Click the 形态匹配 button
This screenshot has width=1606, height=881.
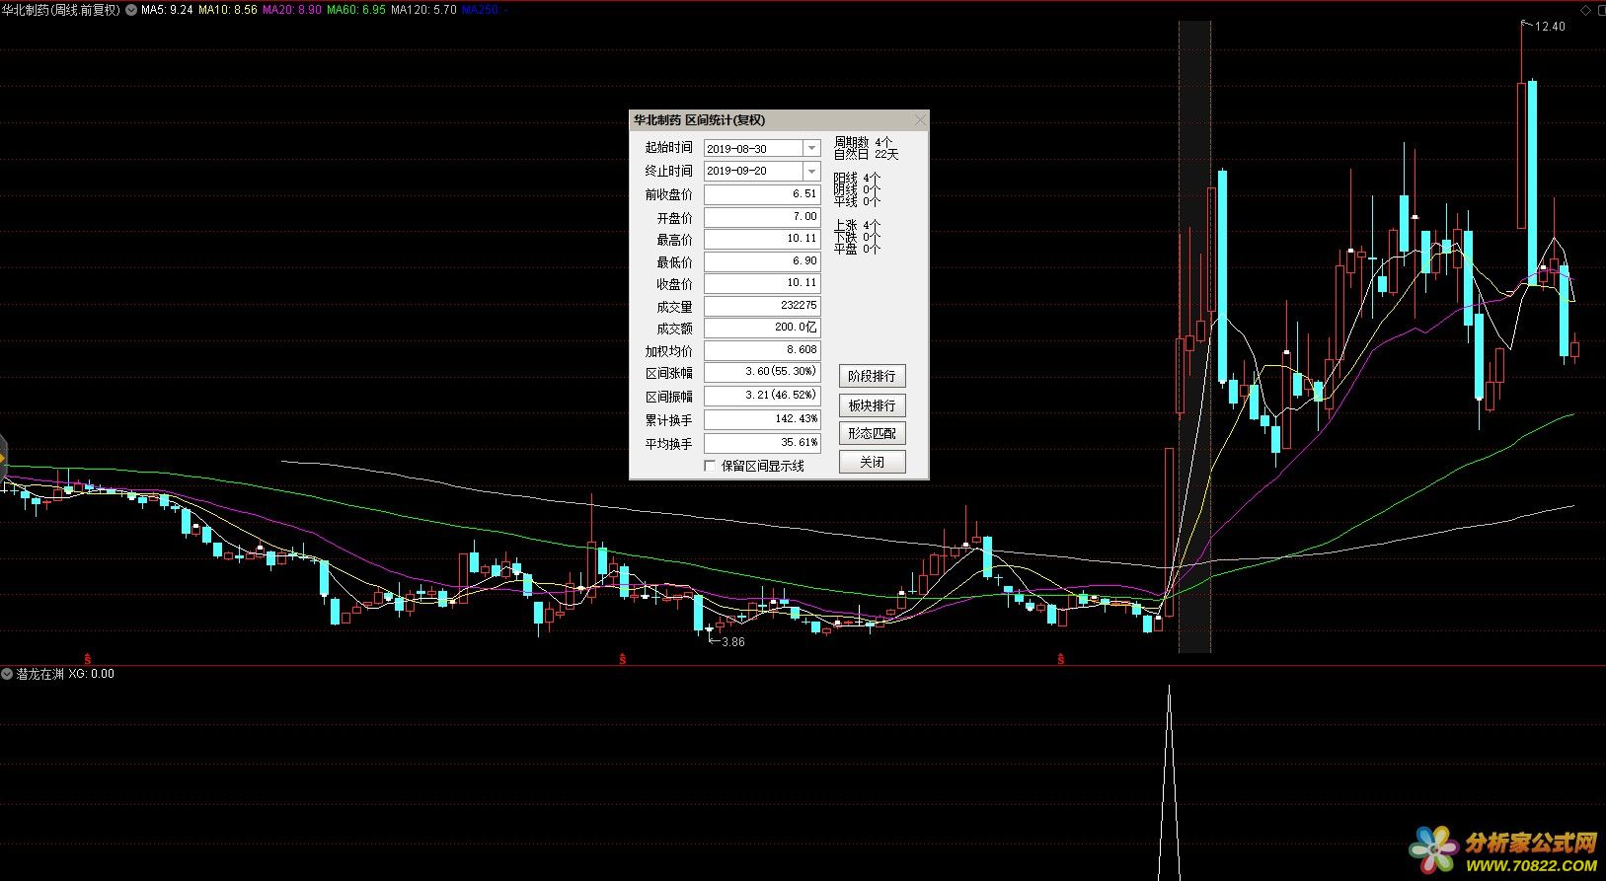point(872,433)
